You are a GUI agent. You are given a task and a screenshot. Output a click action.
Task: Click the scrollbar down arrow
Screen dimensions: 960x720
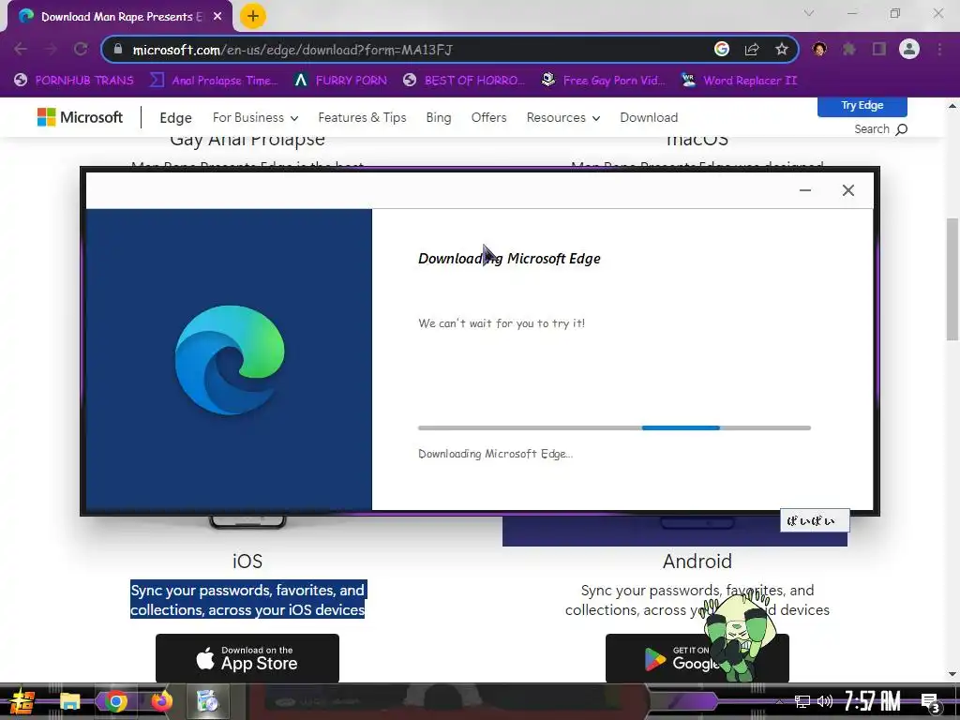pyautogui.click(x=952, y=674)
